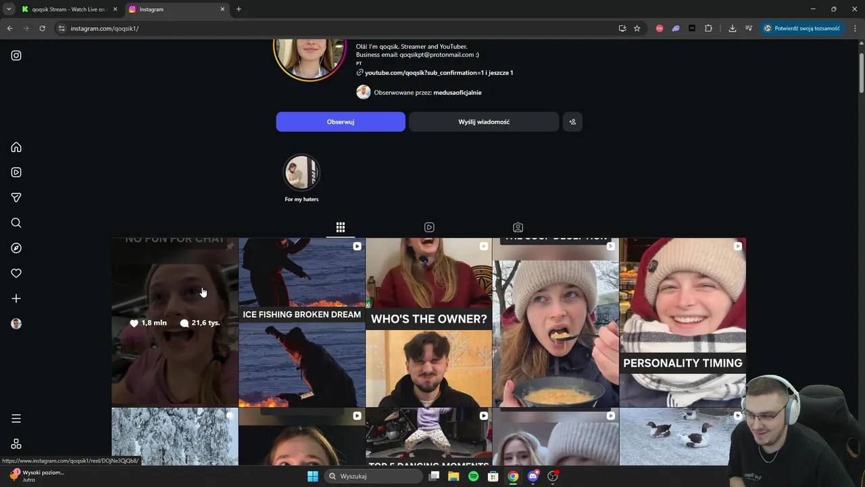Open the media controls icon in Chrome toolbar
The image size is (865, 487).
[x=749, y=28]
